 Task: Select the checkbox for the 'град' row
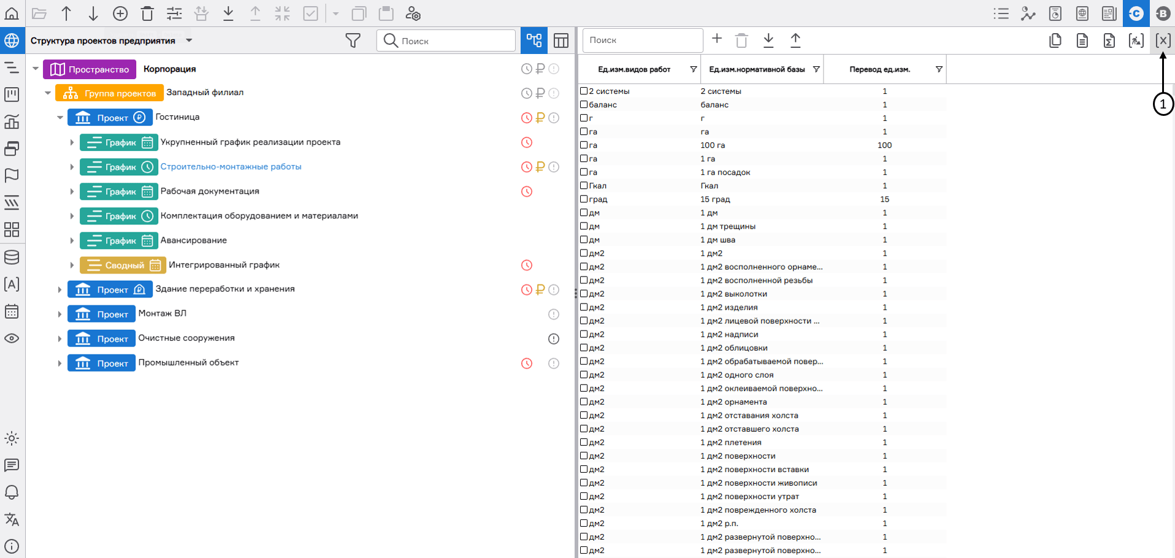(584, 199)
